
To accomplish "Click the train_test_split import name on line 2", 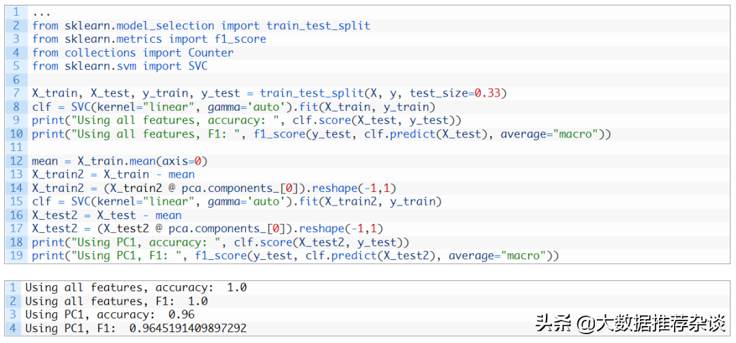I will pyautogui.click(x=318, y=25).
